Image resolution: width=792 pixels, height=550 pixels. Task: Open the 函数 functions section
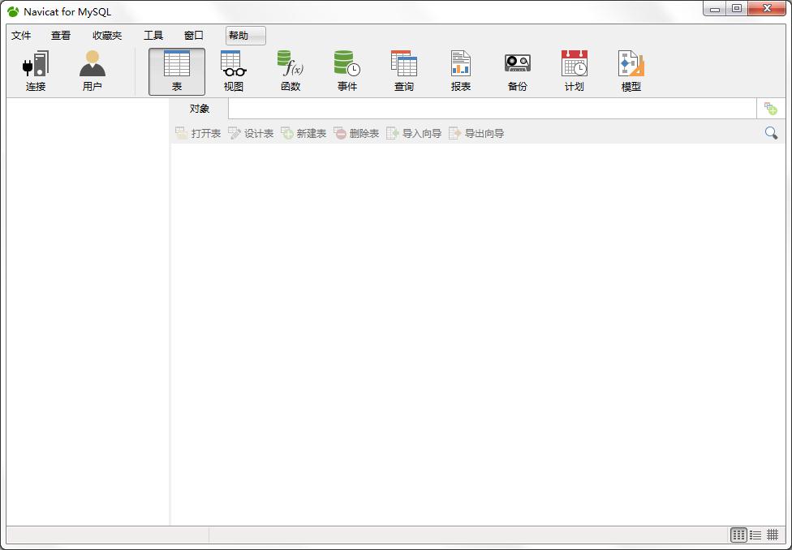coord(291,71)
